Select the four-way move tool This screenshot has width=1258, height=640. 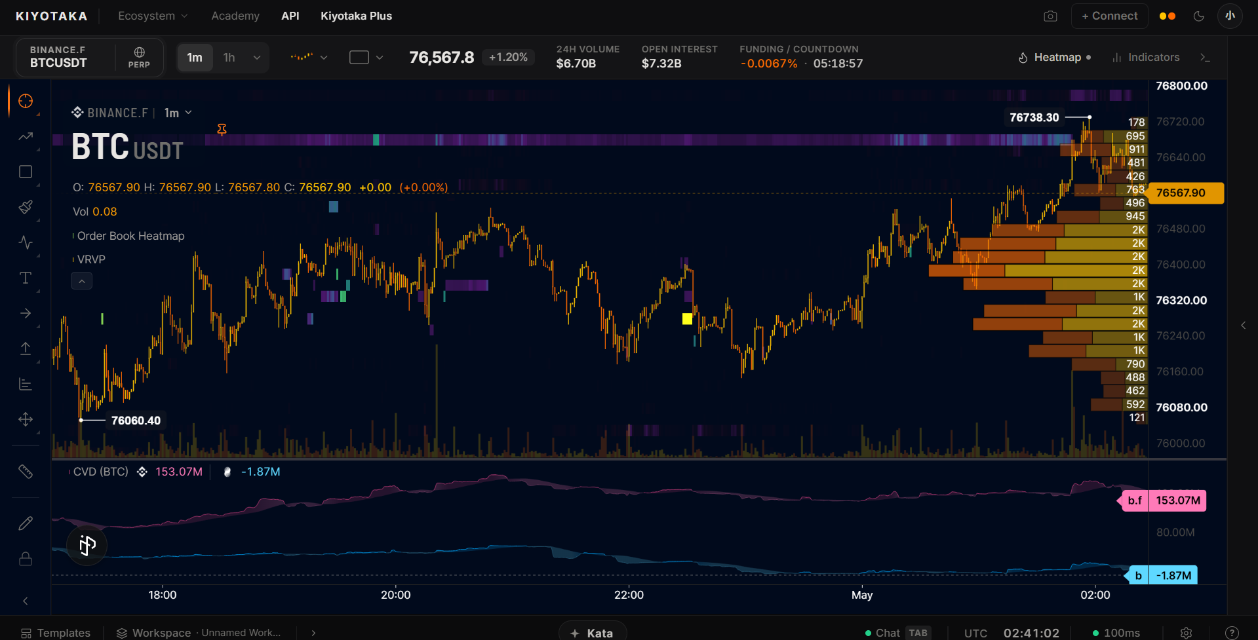click(26, 419)
